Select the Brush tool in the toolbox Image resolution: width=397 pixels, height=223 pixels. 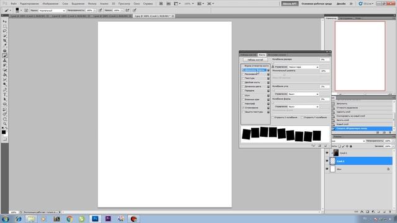pos(4,56)
